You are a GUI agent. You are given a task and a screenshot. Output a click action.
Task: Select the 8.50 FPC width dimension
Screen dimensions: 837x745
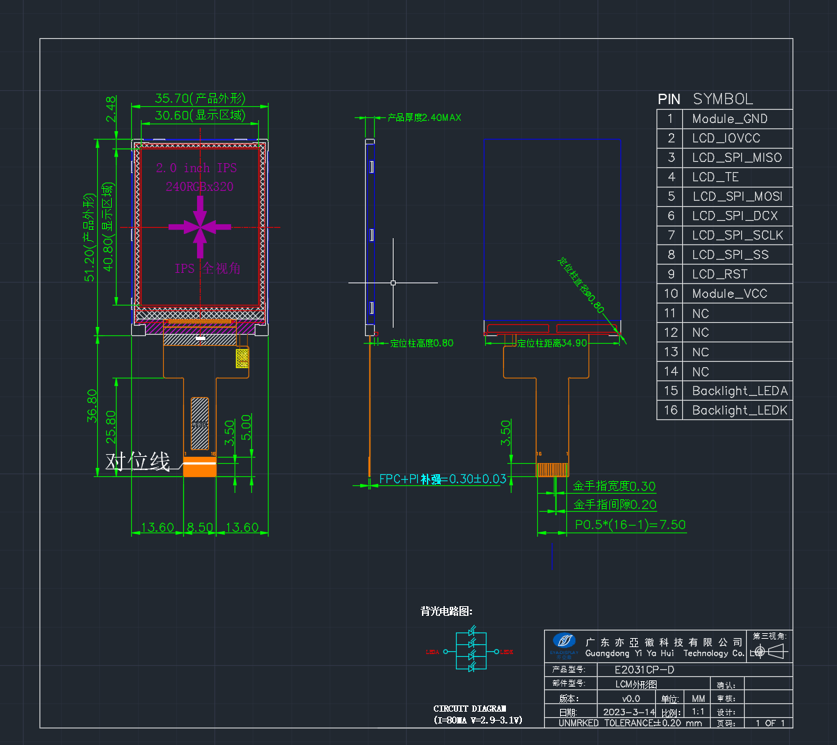coord(200,528)
